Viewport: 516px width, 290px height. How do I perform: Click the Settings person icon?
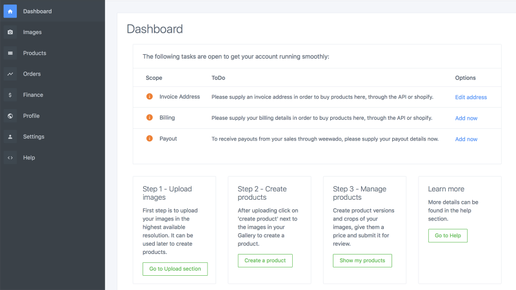point(10,137)
